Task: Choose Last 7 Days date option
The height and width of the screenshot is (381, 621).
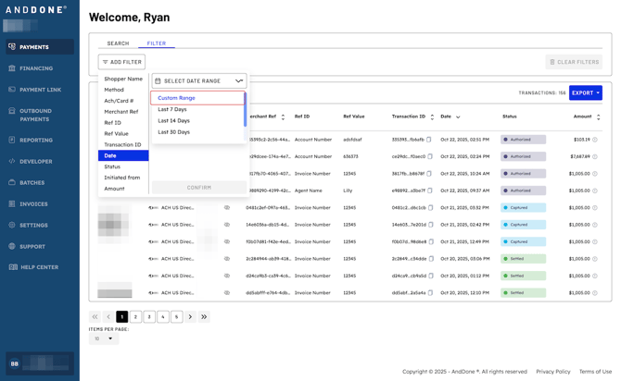Action: pos(172,109)
